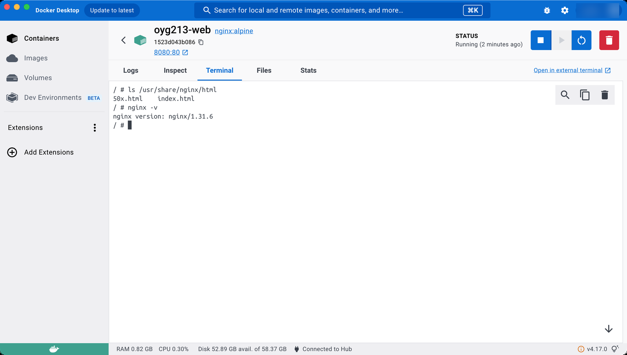This screenshot has height=355, width=627.
Task: Click the Disk 52.89 GB avail status entry
Action: 242,349
